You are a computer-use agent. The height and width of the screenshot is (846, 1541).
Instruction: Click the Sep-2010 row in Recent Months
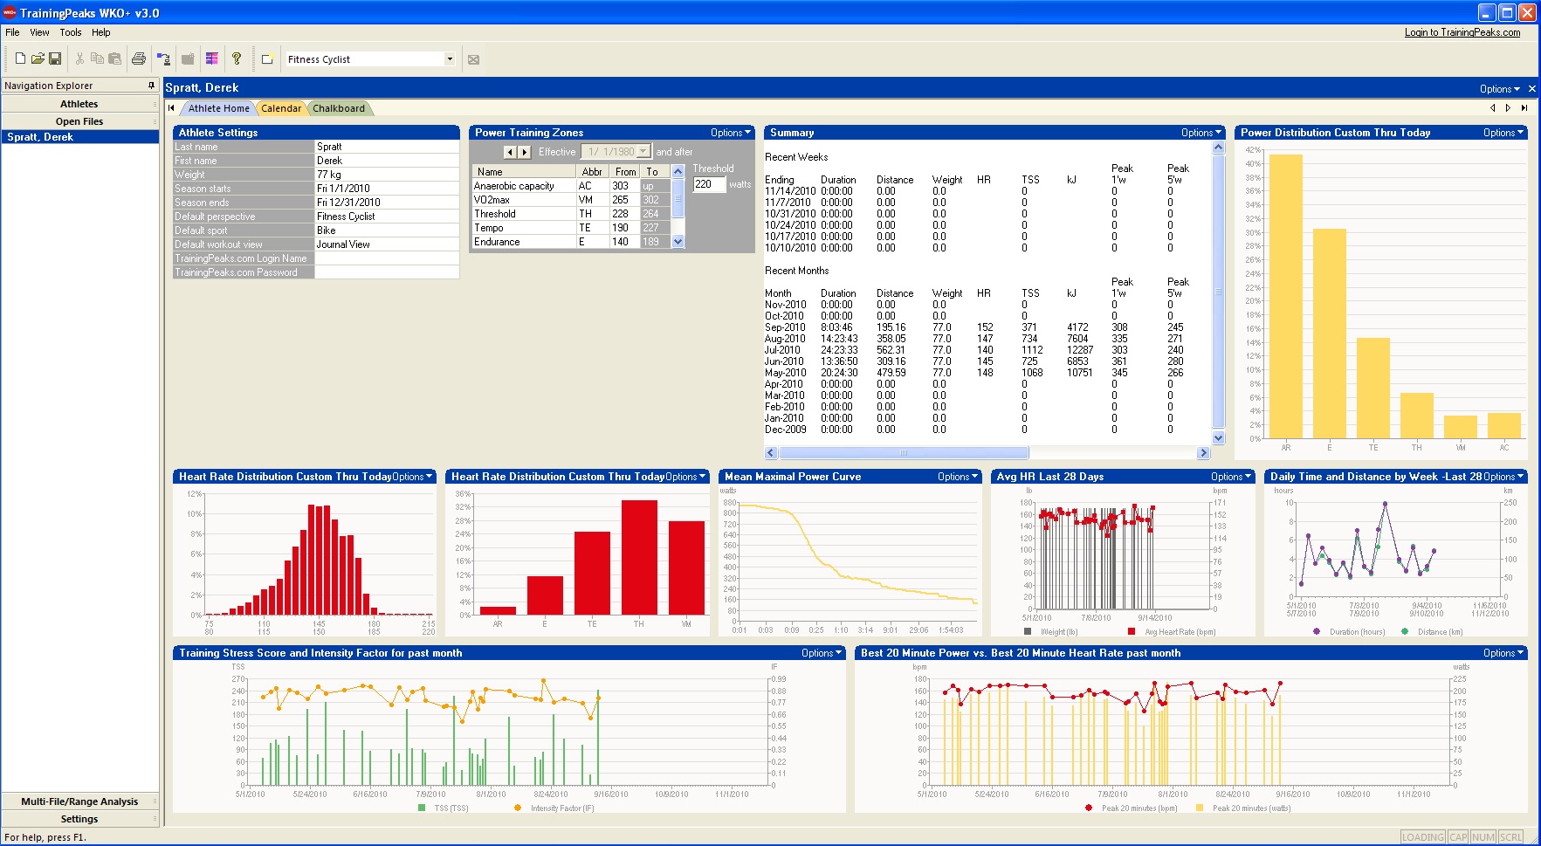click(974, 327)
